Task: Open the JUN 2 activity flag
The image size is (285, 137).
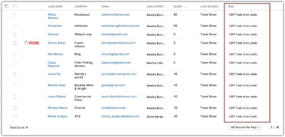Action: (34, 43)
